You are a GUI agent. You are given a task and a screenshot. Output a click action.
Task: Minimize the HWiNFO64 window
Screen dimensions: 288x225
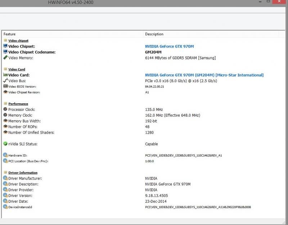click(260, 2)
